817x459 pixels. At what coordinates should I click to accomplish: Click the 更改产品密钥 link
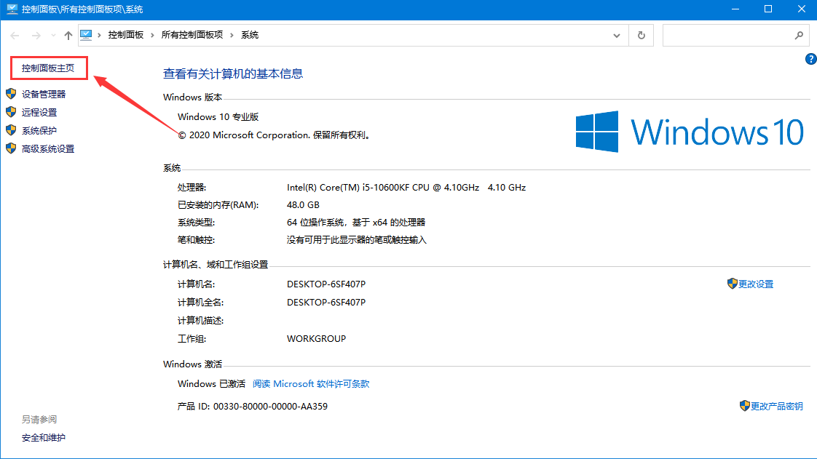pos(776,406)
